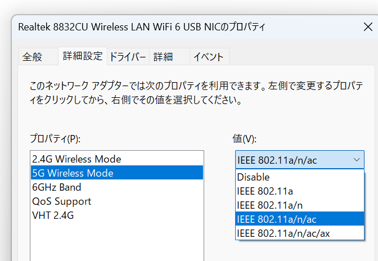
Task: Select 5G Wireless Mode property
Action: (x=117, y=173)
